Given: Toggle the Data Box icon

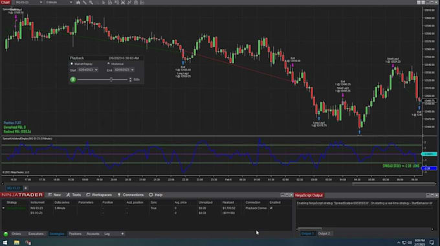Looking at the screenshot, I should coord(116,2).
